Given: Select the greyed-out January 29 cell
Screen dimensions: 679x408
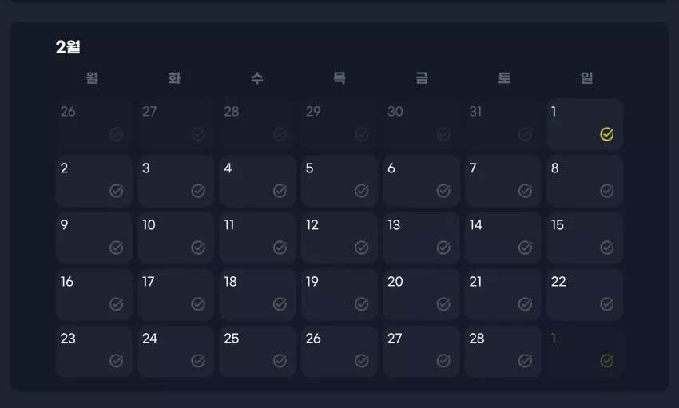Looking at the screenshot, I should pos(339,125).
